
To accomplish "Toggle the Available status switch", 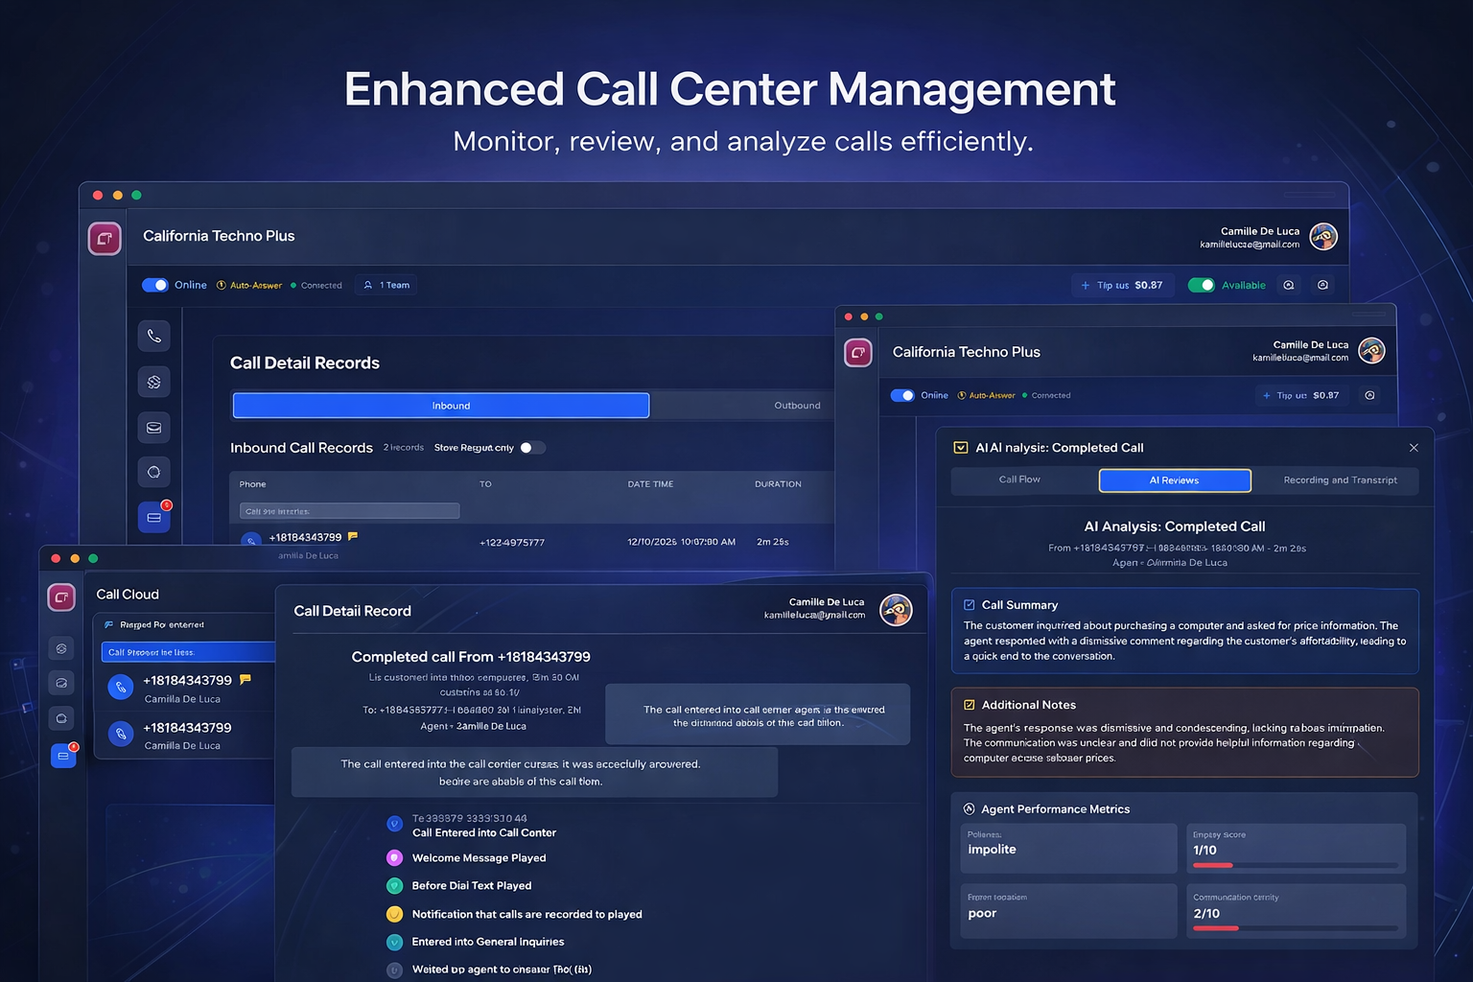I will click(x=1201, y=285).
